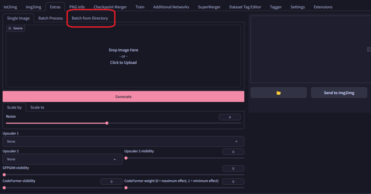The width and height of the screenshot is (371, 194).
Task: Click the 'GFPGAN visibility' label
Action: (16, 168)
